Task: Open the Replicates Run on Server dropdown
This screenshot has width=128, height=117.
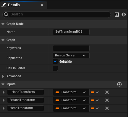Action: coord(71,56)
